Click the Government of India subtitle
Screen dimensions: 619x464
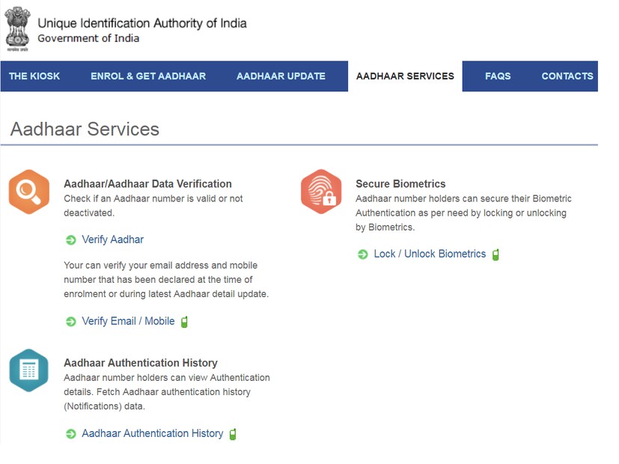click(x=88, y=38)
